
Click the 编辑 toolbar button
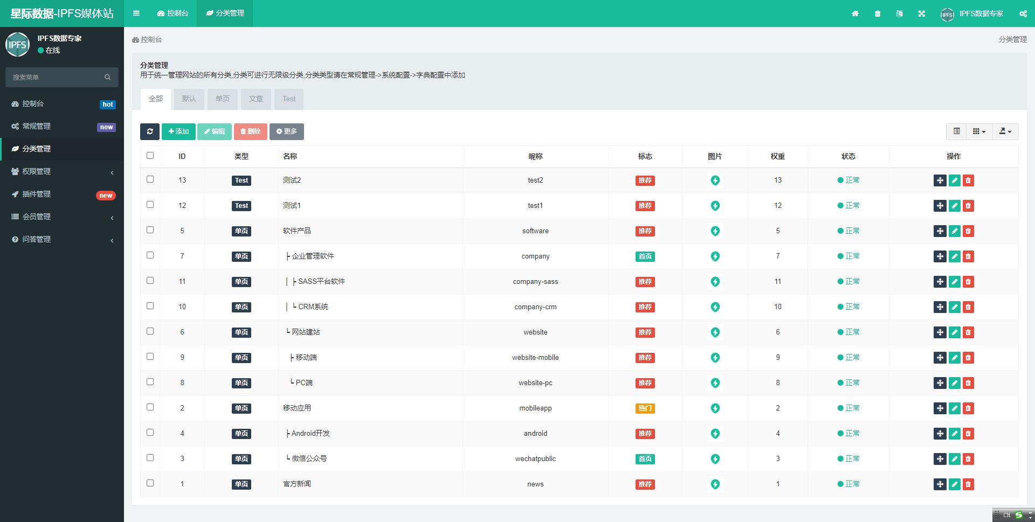coord(215,131)
